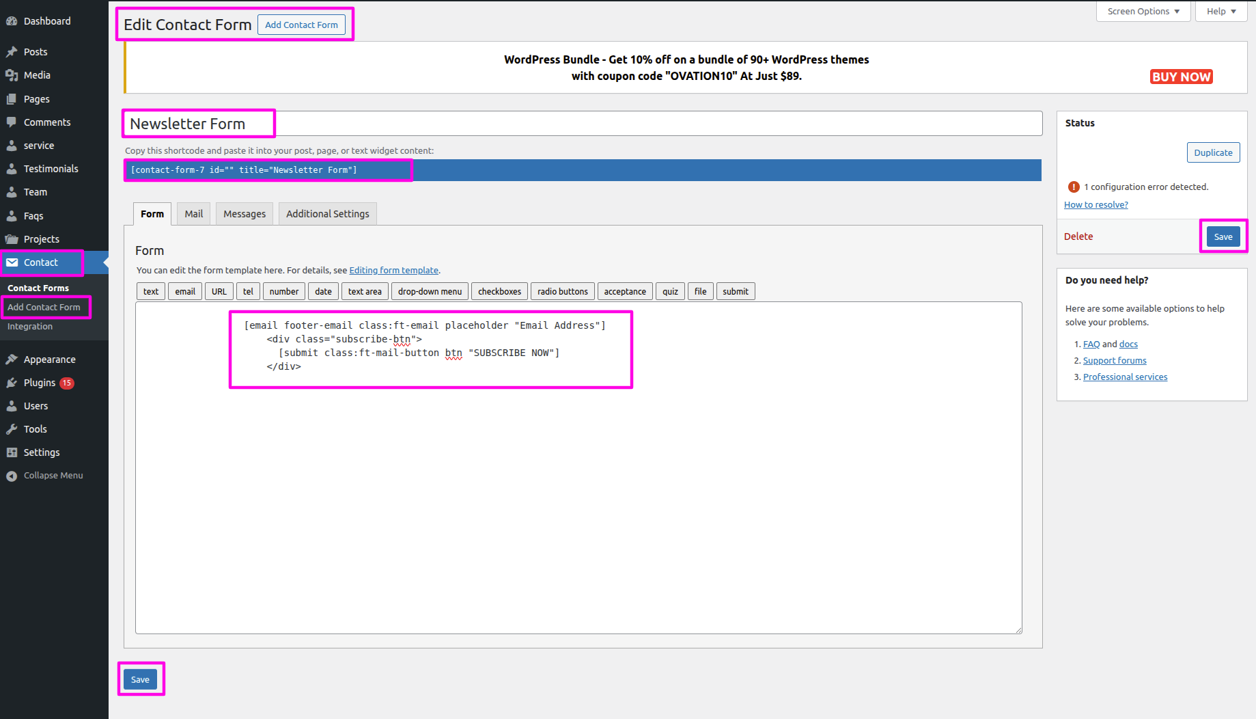Click the Duplicate button in Status
The width and height of the screenshot is (1256, 719).
point(1213,152)
